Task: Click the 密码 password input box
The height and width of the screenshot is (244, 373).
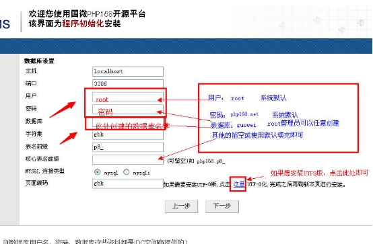Action: point(128,110)
